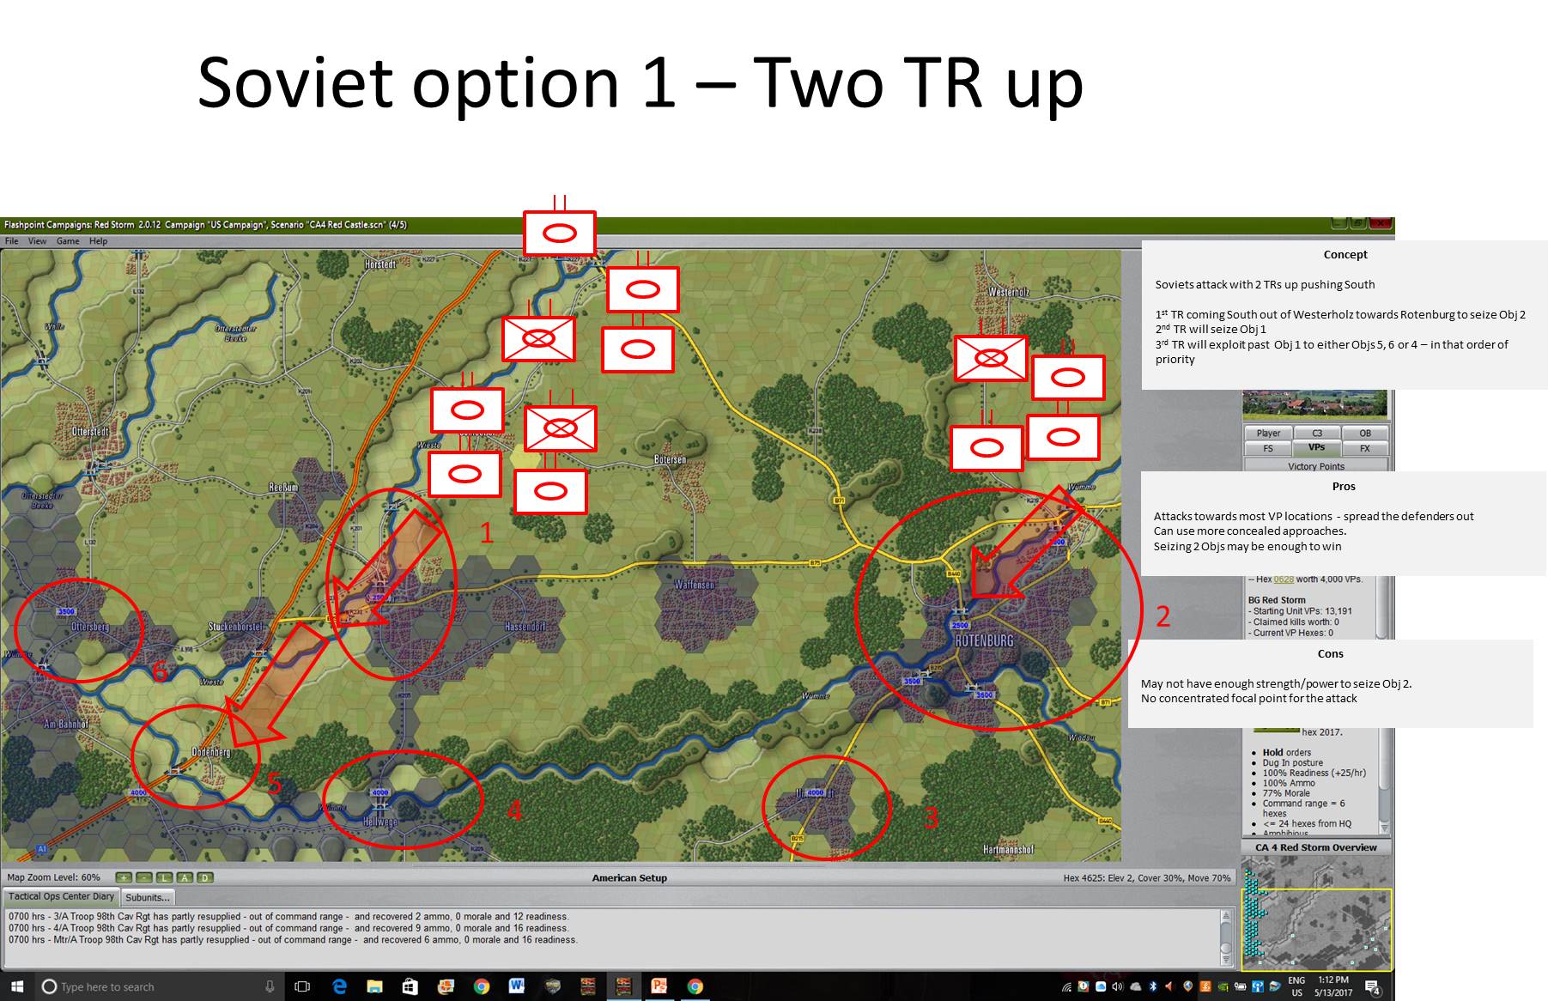Switch to Tactical Ops Center Diary tab
Screen dimensions: 1548x1001
pos(61,896)
